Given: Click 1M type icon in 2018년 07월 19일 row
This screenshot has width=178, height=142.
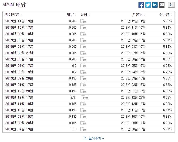Looking at the screenshot, I should point(83,129).
